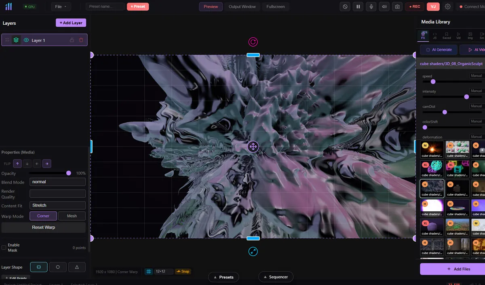Screen dimensions: 485x285
Task: Switch to the JS tab in Media Library
Action: 434,36
